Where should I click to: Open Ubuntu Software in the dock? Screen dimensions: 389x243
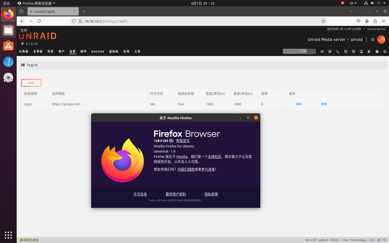(x=8, y=46)
